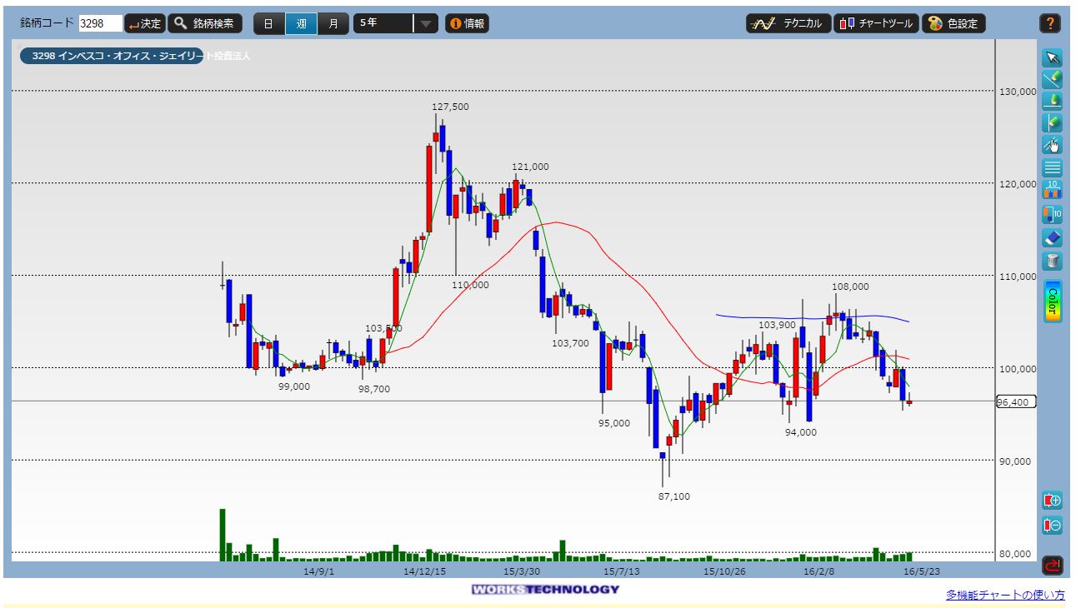1076x608 pixels.
Task: Select the diagonal trend line drawing tool
Action: click(x=1052, y=80)
